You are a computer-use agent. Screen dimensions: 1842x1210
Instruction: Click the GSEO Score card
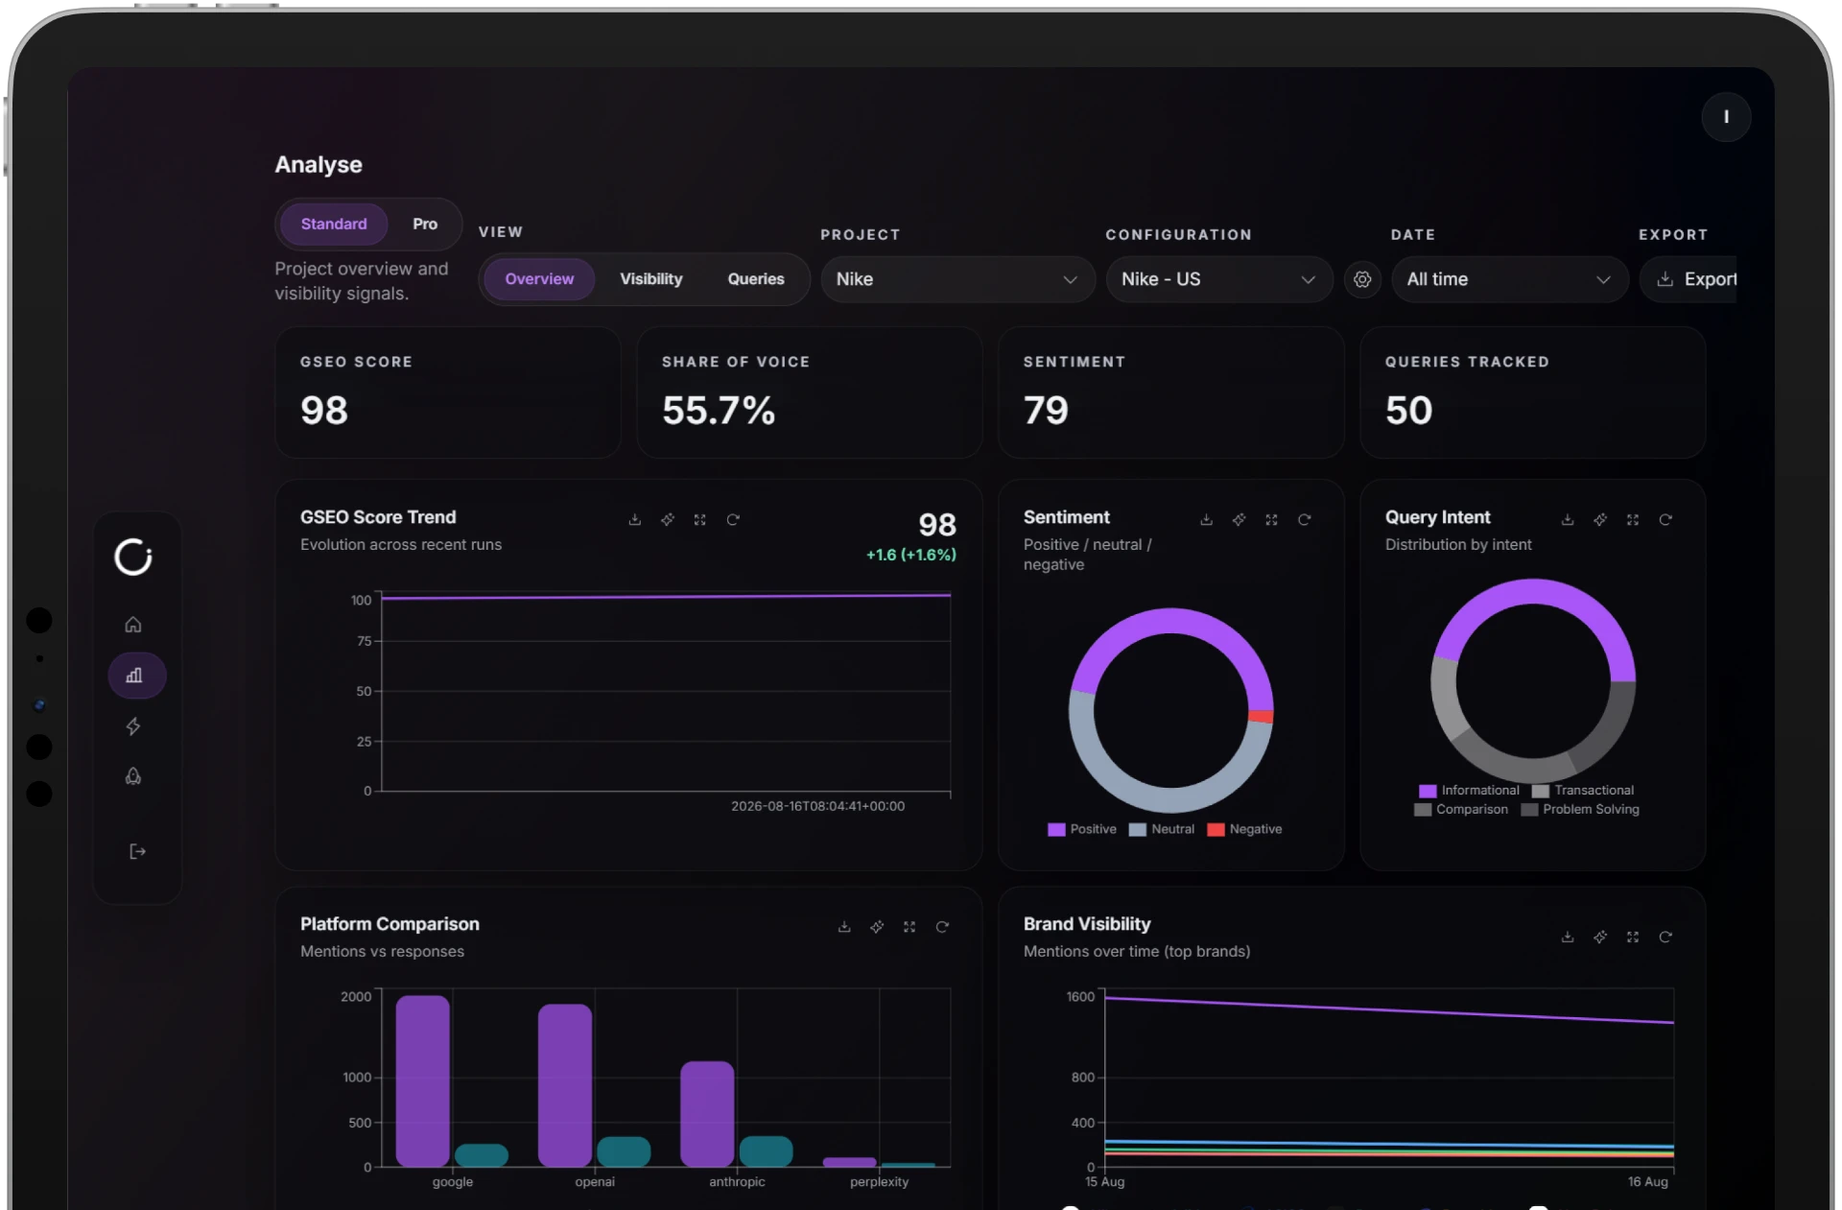pyautogui.click(x=448, y=392)
